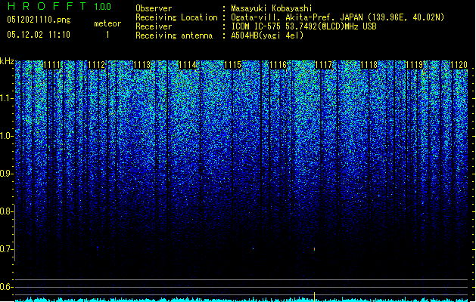Click the 'Observer' field label

click(x=154, y=8)
